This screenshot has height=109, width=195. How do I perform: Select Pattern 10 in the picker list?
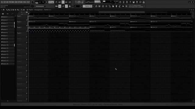coord(8,45)
